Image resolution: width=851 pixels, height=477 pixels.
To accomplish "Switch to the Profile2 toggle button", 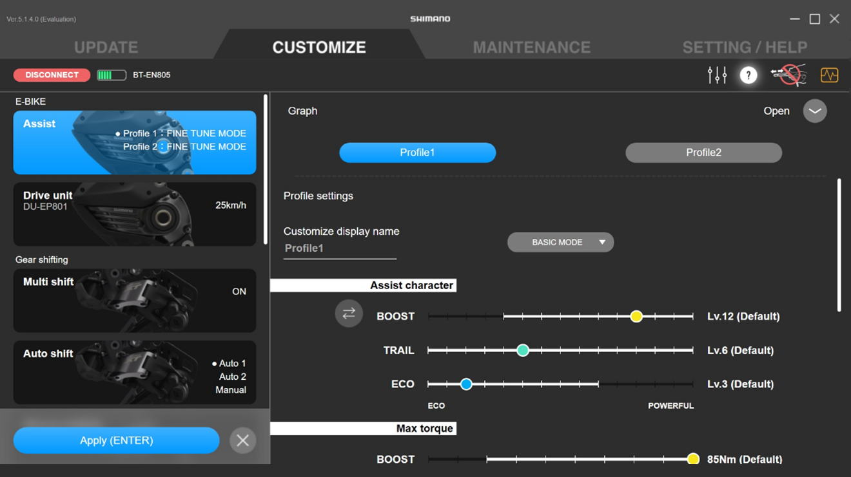I will point(703,153).
